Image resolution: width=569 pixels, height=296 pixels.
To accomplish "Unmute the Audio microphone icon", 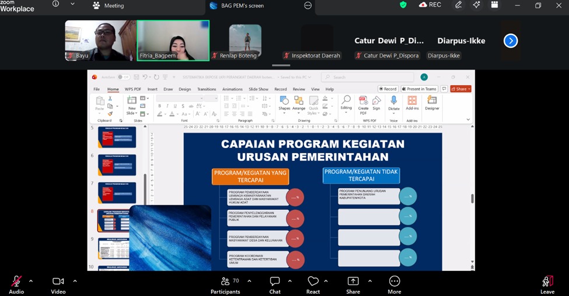I will click(x=16, y=281).
